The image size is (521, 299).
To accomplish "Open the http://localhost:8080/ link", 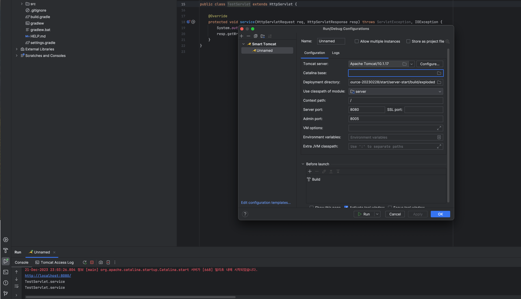I will 48,276.
